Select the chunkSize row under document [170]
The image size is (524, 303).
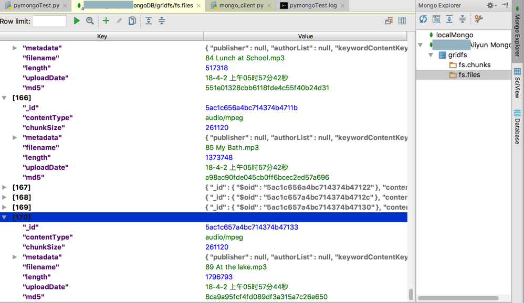coord(204,247)
